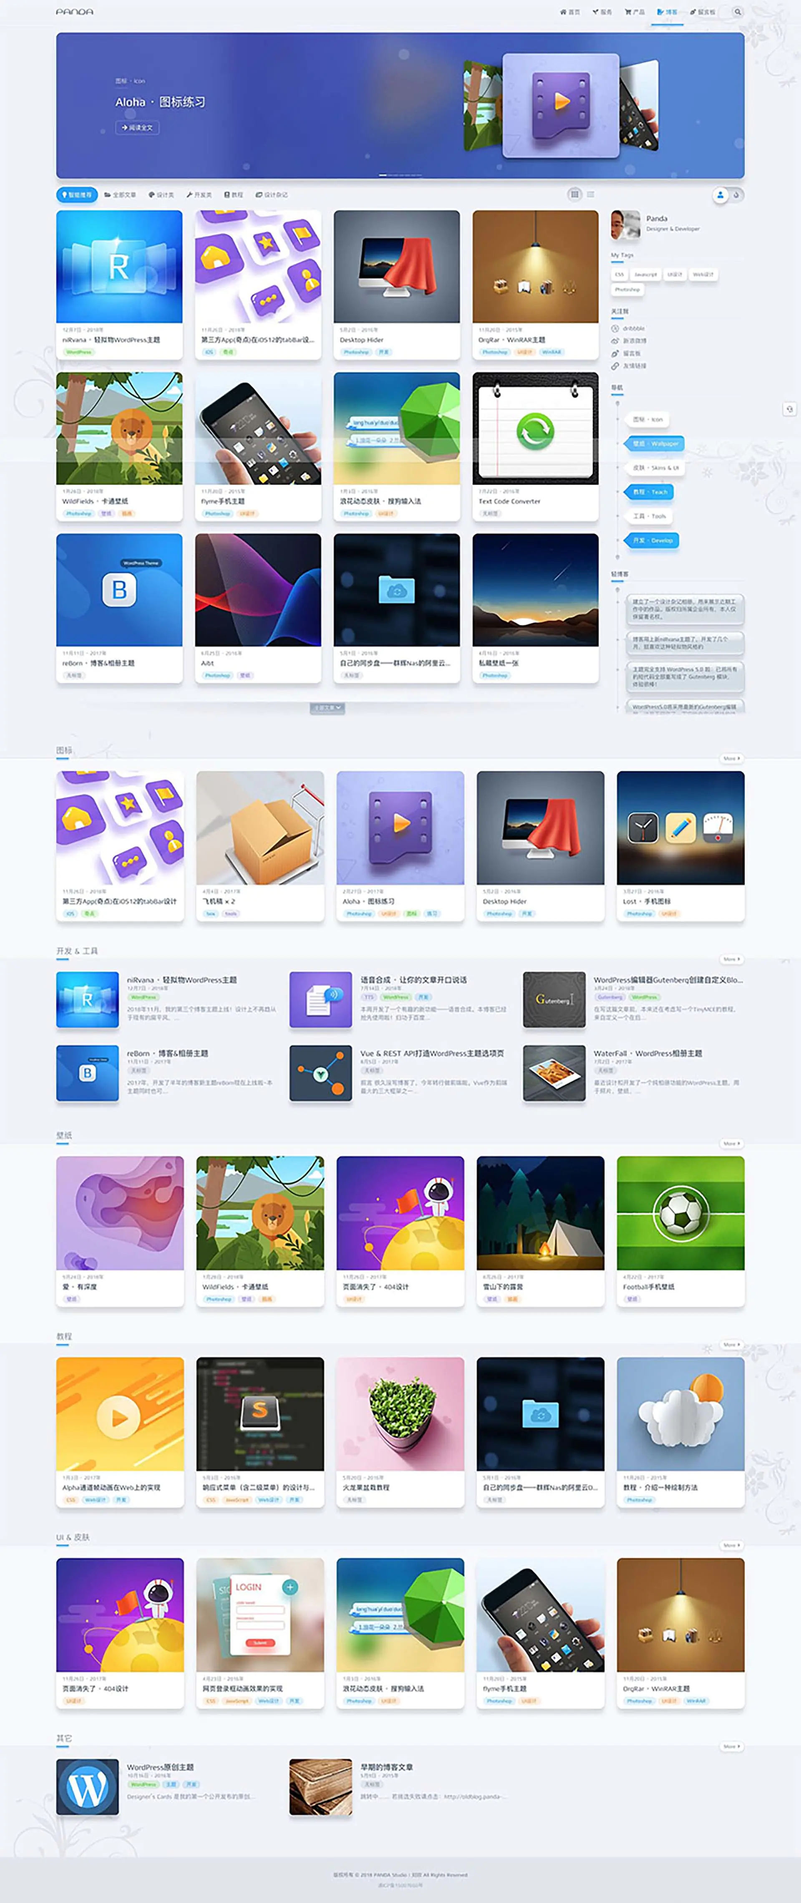Select the 设计类 category tab
Screen dimensions: 801x1903
coord(161,195)
